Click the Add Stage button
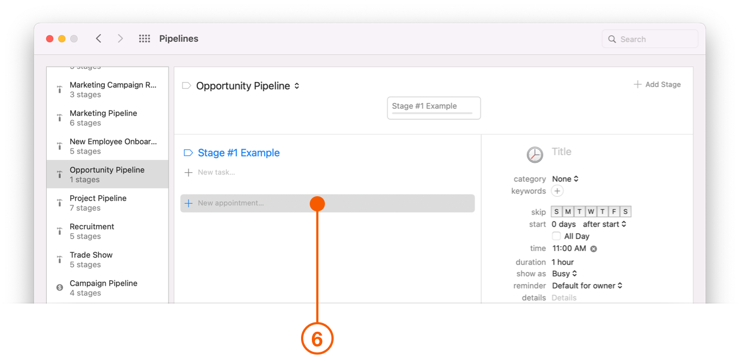This screenshot has width=739, height=361. point(657,84)
